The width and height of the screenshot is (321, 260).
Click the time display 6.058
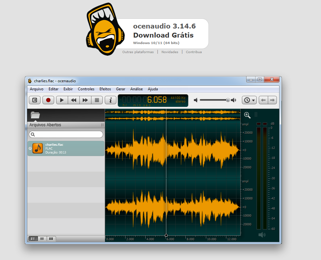tap(157, 100)
